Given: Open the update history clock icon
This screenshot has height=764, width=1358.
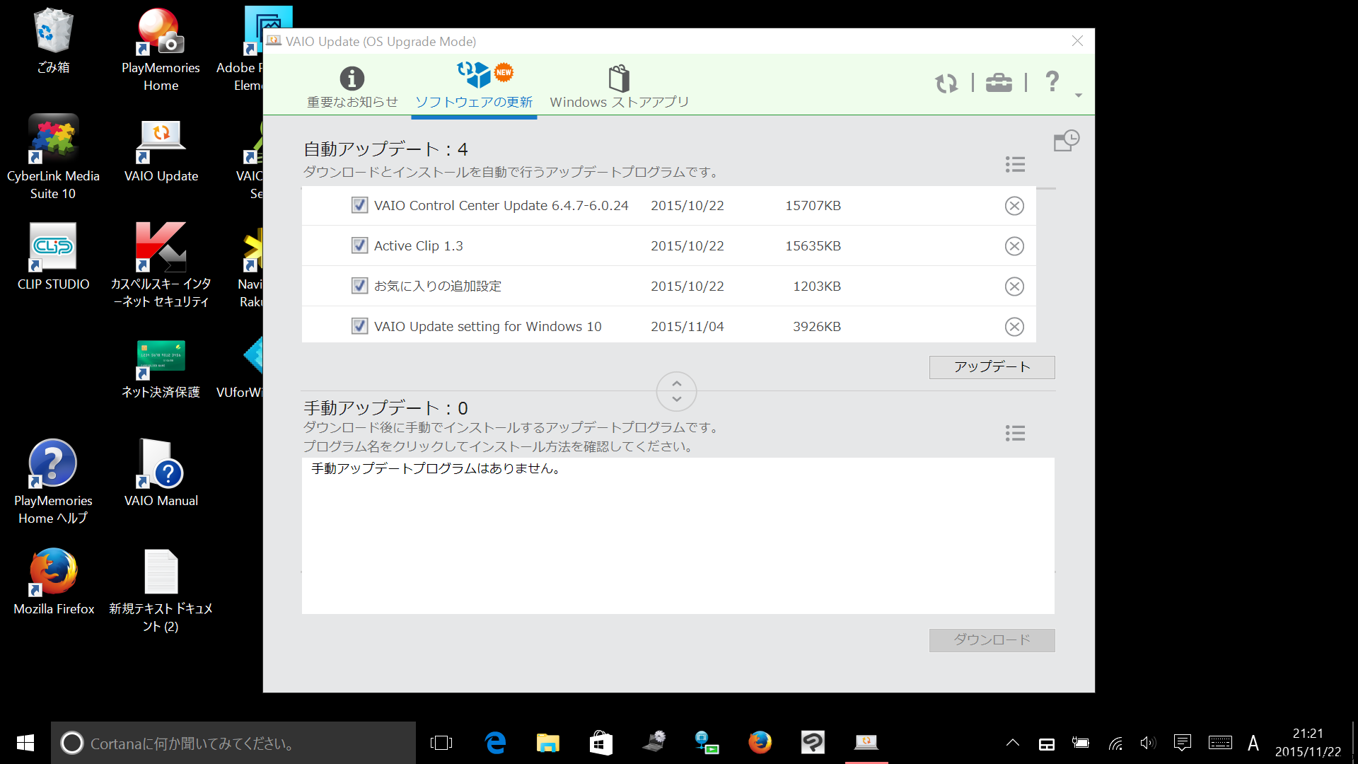Looking at the screenshot, I should (1067, 140).
